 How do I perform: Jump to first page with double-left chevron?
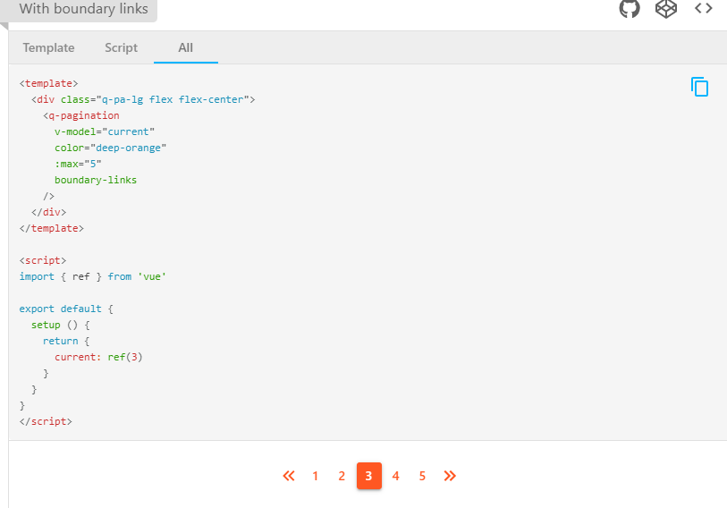[x=289, y=476]
